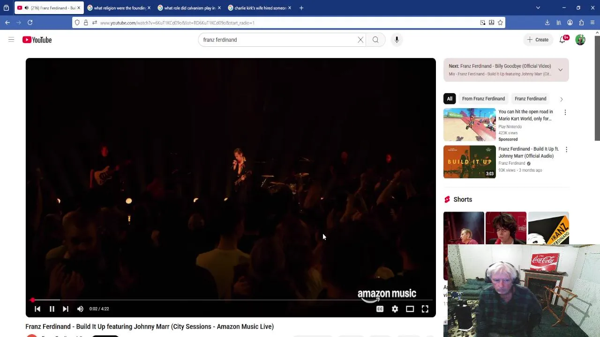Open picture-in-picture icon in address bar

pos(482,22)
